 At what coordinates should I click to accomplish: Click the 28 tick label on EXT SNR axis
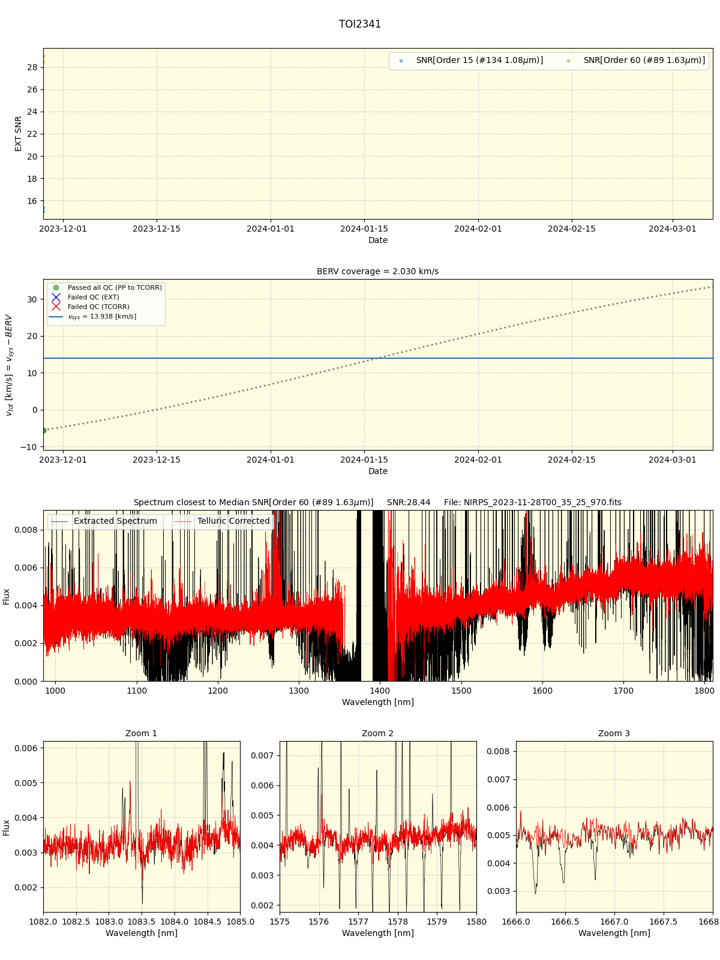tap(32, 67)
